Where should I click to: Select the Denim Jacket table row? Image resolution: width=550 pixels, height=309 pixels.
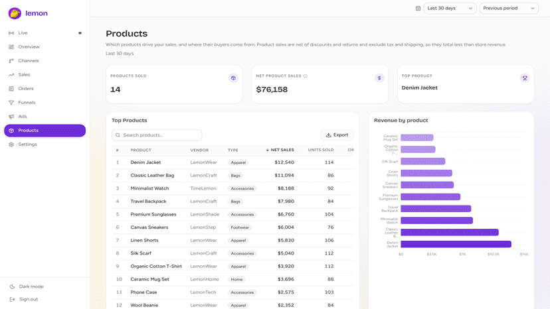tap(232, 162)
